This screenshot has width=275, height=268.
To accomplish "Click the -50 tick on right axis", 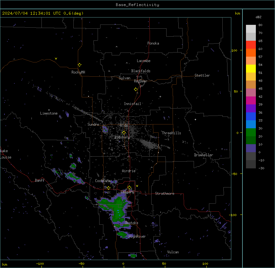I will 234,174.
